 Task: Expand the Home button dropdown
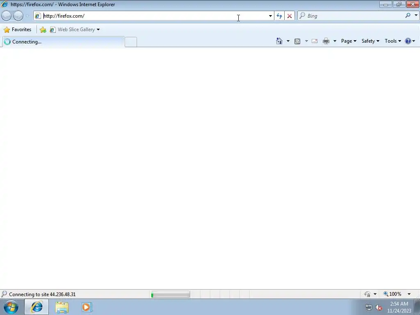point(288,41)
